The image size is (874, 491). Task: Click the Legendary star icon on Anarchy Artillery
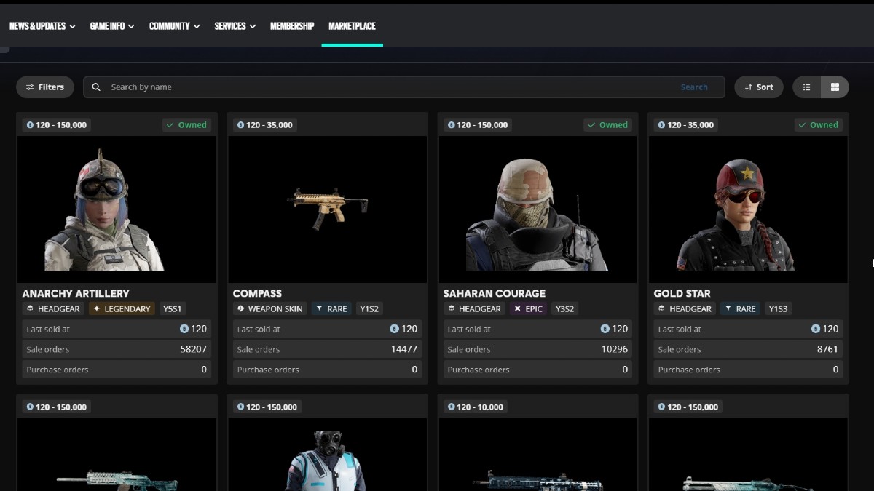95,308
